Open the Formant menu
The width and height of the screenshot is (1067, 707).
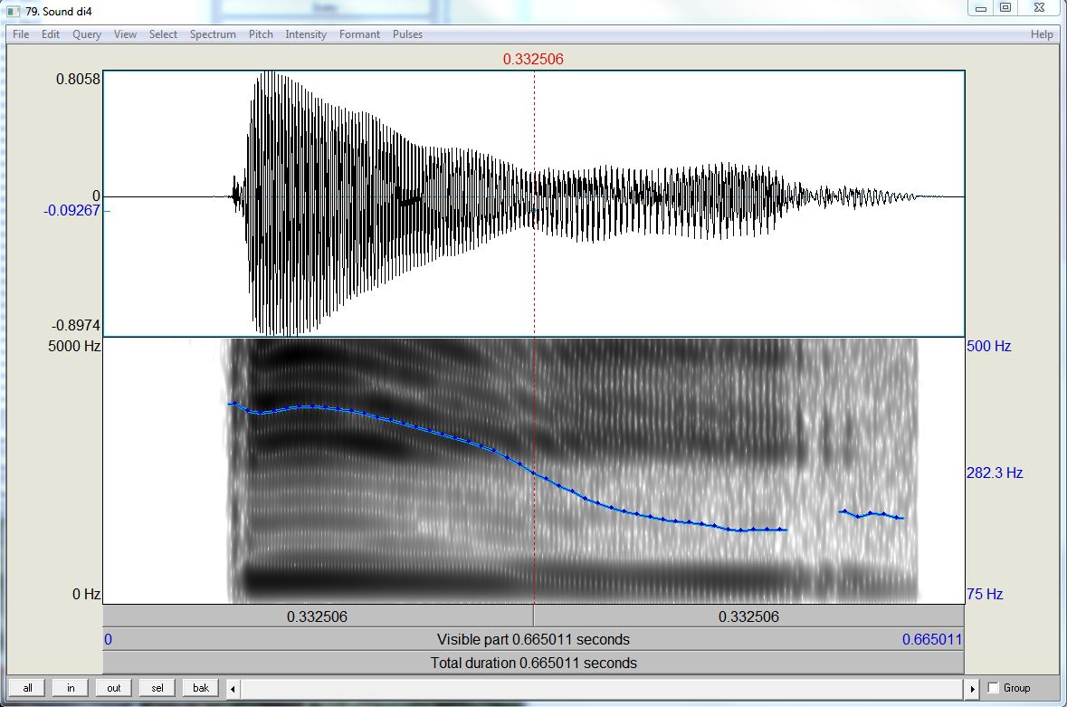[359, 34]
